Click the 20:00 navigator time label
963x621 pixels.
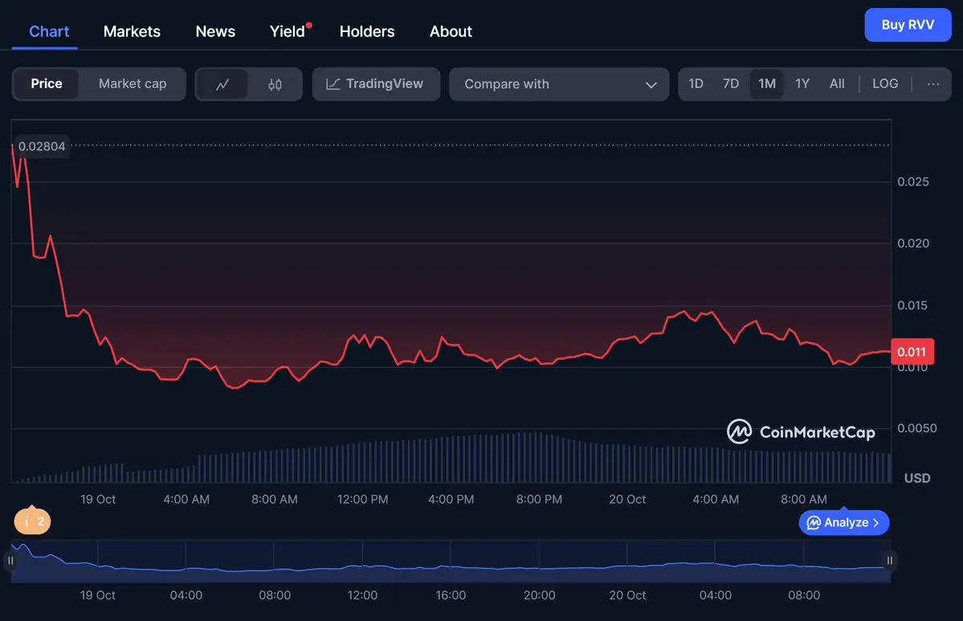[539, 595]
